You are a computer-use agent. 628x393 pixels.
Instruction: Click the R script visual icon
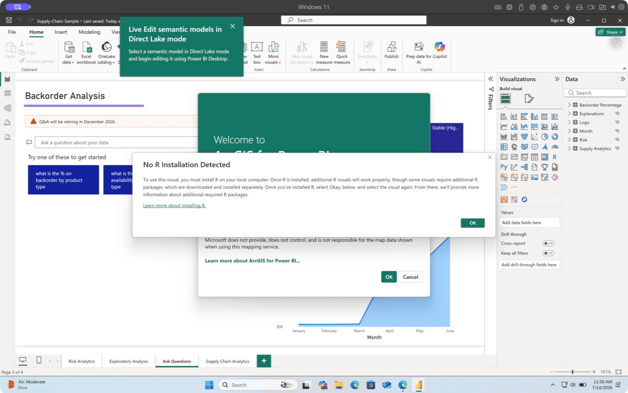pos(555,157)
